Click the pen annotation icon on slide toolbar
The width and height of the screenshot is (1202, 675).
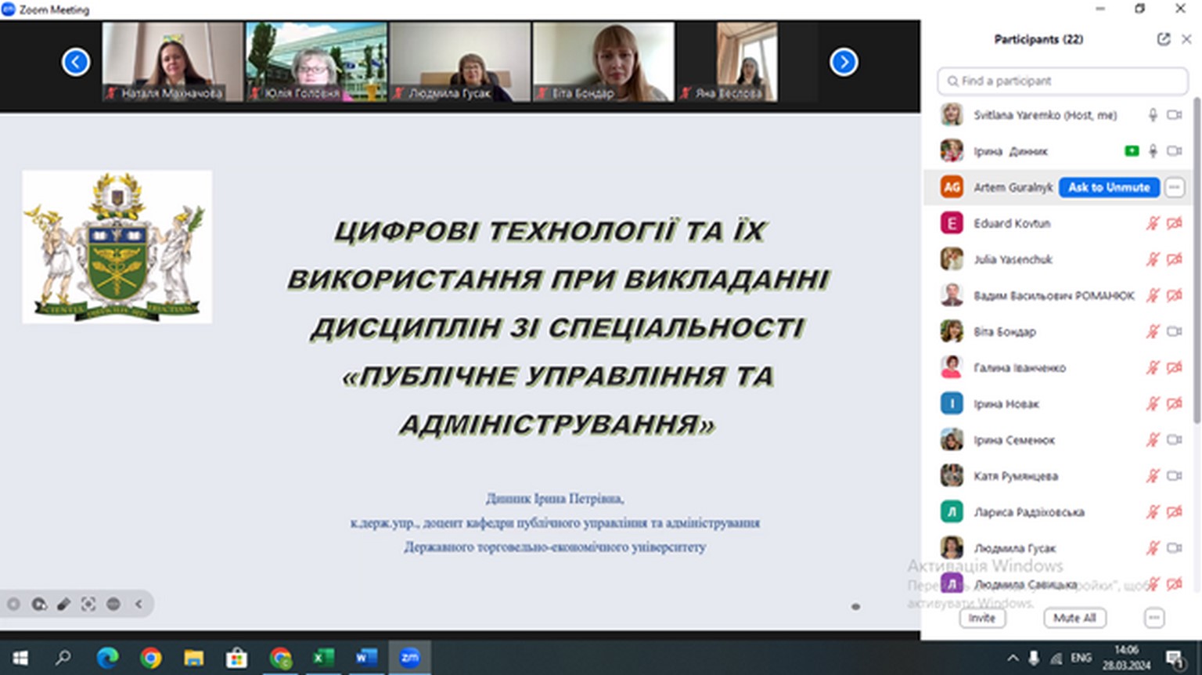pos(63,604)
